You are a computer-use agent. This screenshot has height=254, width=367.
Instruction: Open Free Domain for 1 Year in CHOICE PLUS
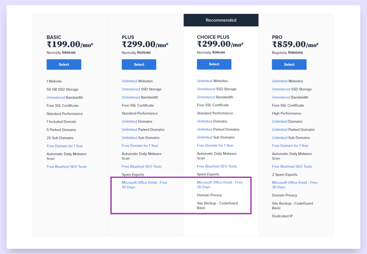pos(215,146)
